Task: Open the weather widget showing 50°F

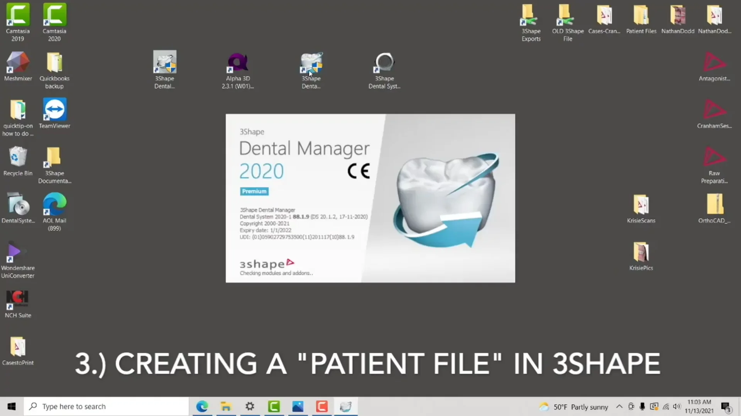Action: (x=574, y=407)
